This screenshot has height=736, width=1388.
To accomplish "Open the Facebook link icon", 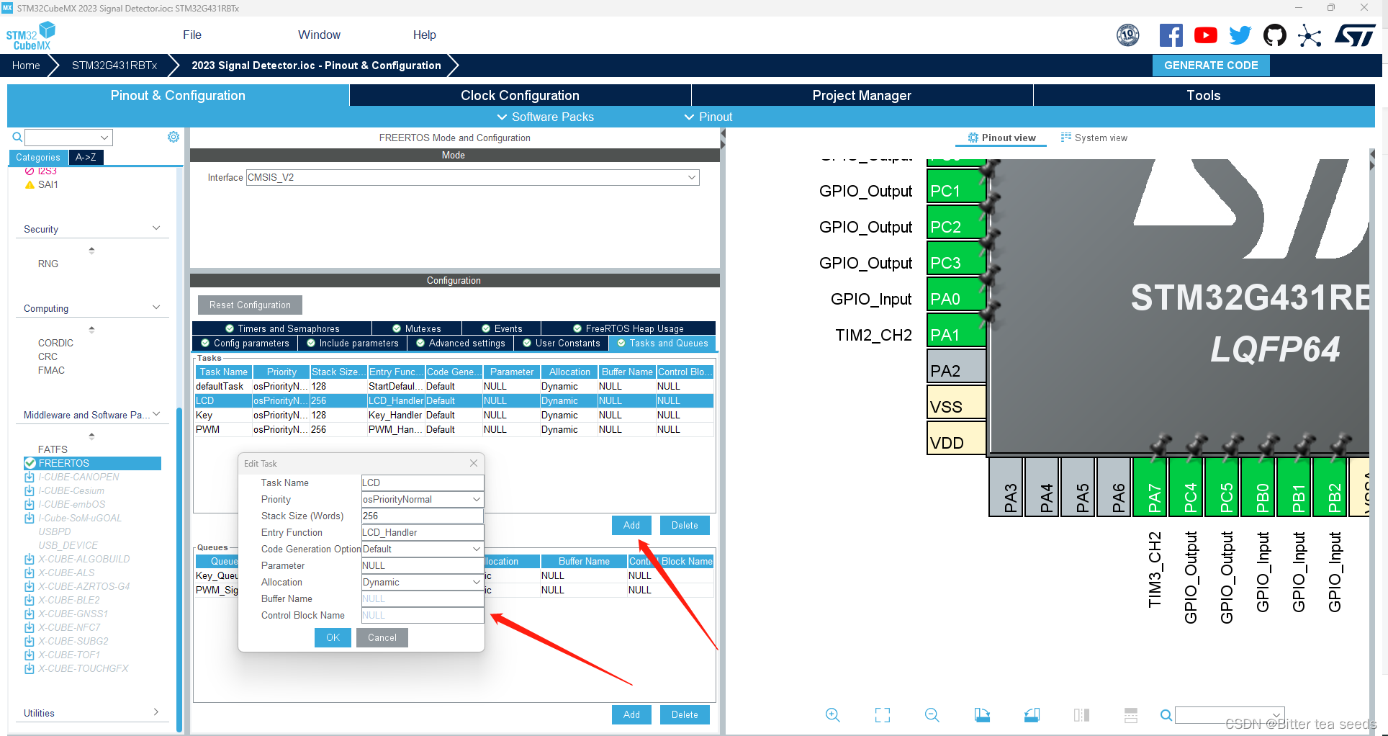I will [1171, 35].
